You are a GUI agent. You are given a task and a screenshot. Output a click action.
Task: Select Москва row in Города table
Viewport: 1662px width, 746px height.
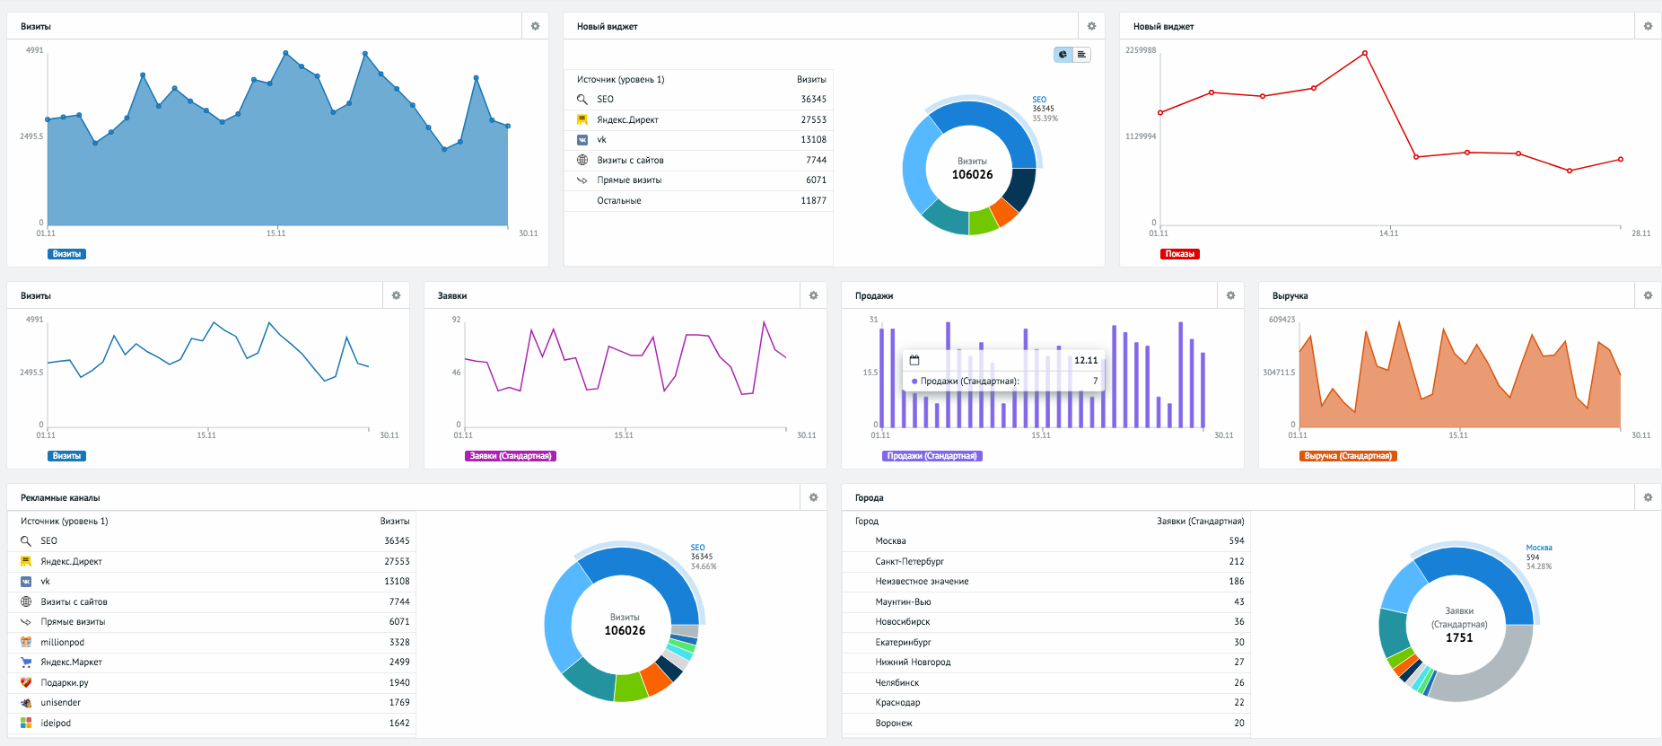tap(1046, 541)
